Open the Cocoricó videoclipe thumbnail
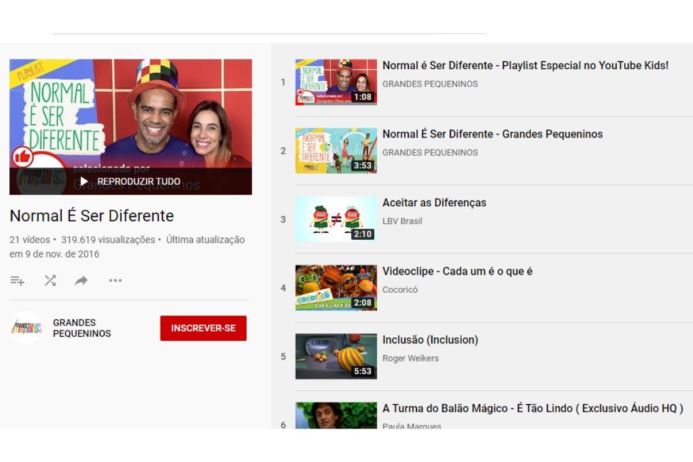 (x=336, y=288)
